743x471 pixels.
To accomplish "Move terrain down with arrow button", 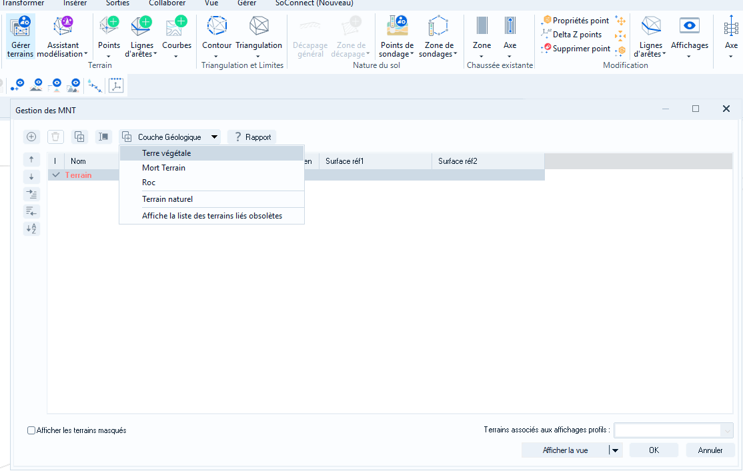I will pos(31,177).
